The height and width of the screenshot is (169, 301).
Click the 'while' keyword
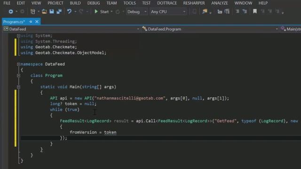point(56,109)
